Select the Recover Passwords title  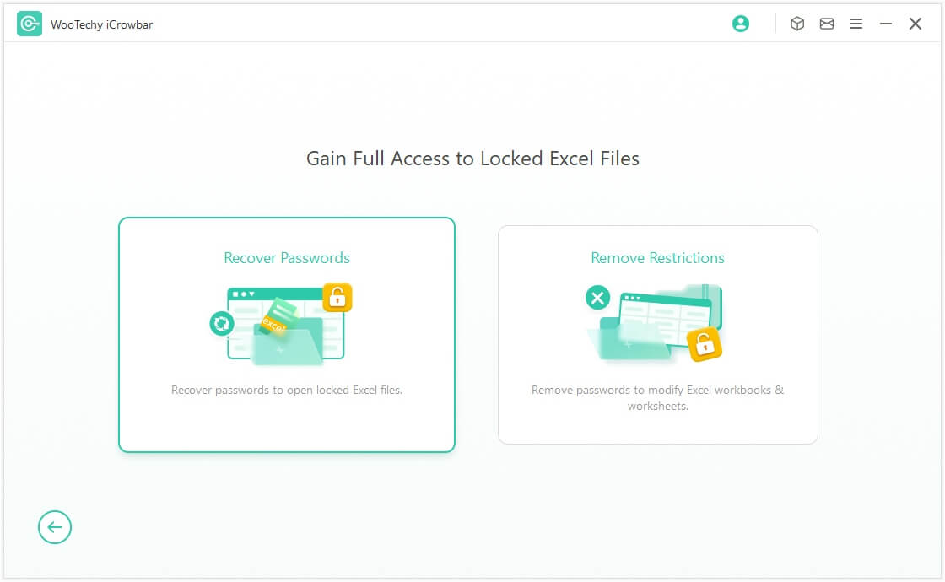click(287, 258)
